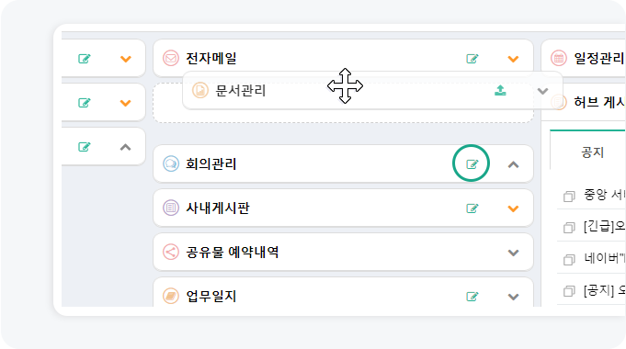This screenshot has height=349, width=626.
Task: Click the 전자메일 envelope icon
Action: [171, 59]
